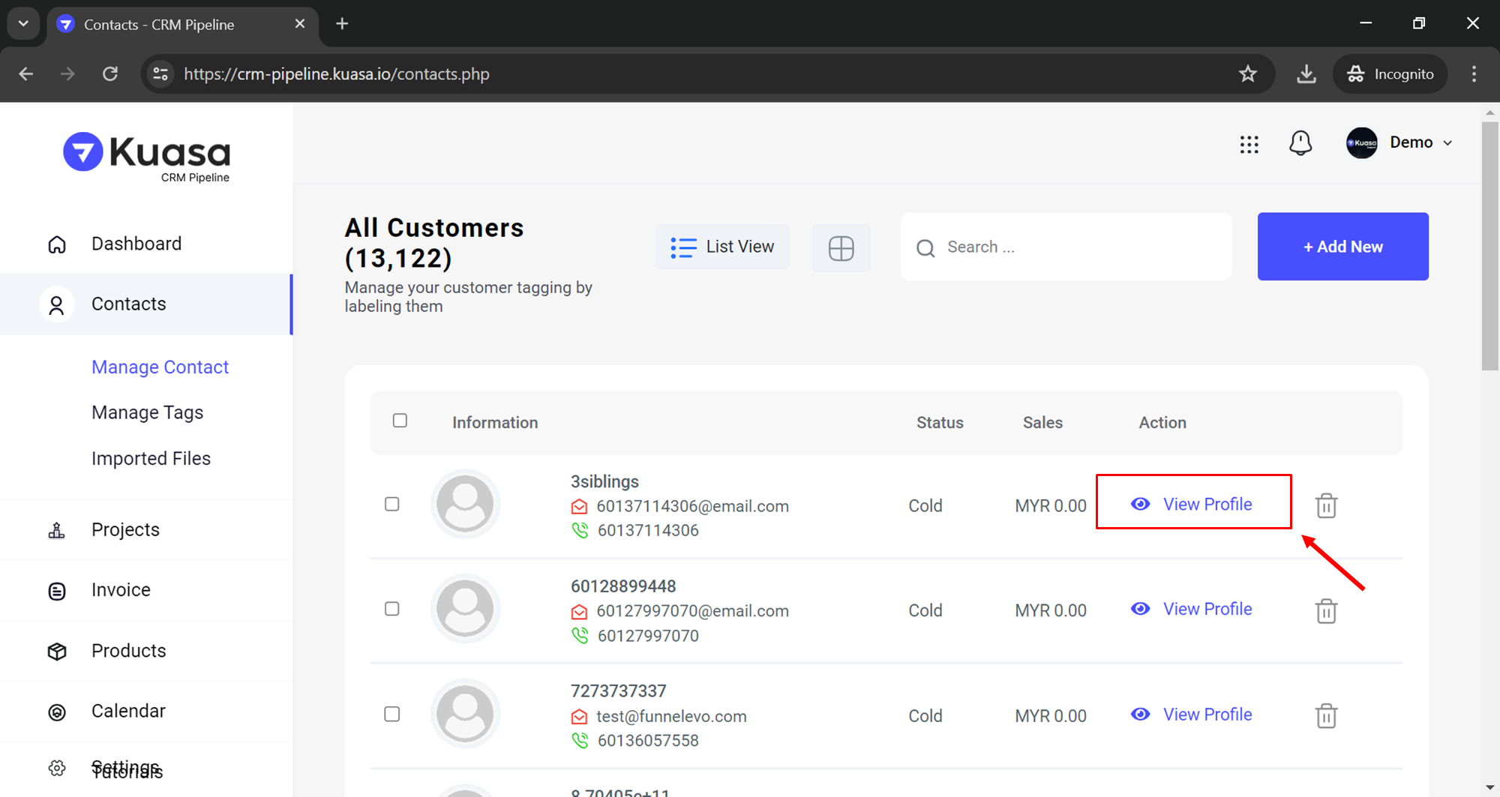Click trash icon for contact 7273737337
Image resolution: width=1500 pixels, height=797 pixels.
point(1325,715)
